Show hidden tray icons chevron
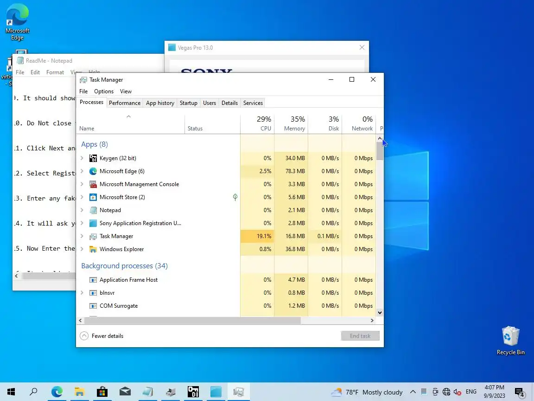 coord(413,392)
